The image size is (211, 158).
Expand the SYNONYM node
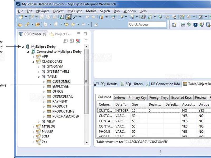[39, 67]
